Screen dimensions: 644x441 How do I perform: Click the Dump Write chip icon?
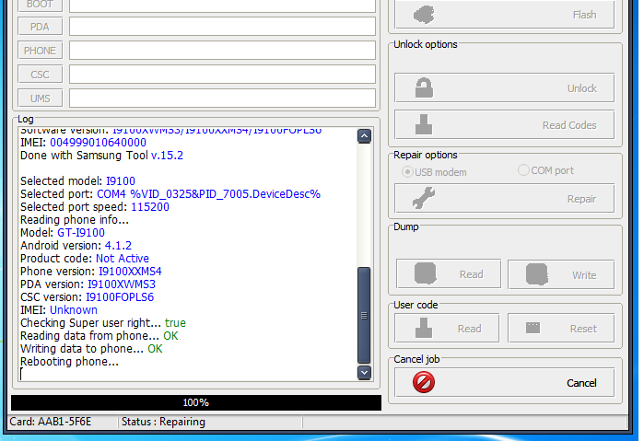537,274
